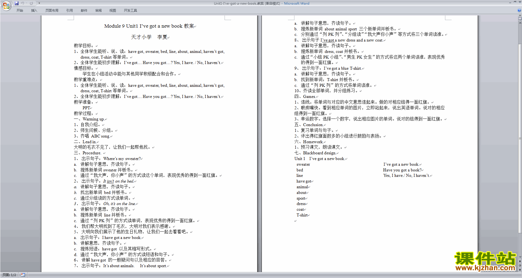Switch to the 页面布局 tab
The height and width of the screenshot is (278, 522).
[52, 10]
